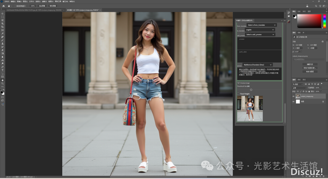Open the from_translate dropdown
Screen dimensions: 328x179
[x=262, y=25]
